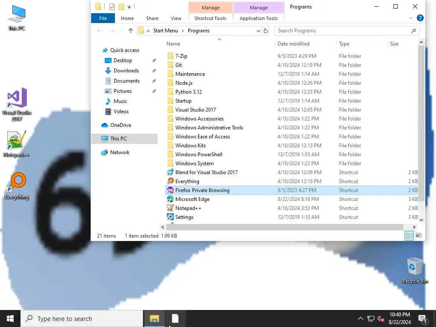The image size is (436, 327).
Task: Show hidden tray icons chevron
Action: 360,318
